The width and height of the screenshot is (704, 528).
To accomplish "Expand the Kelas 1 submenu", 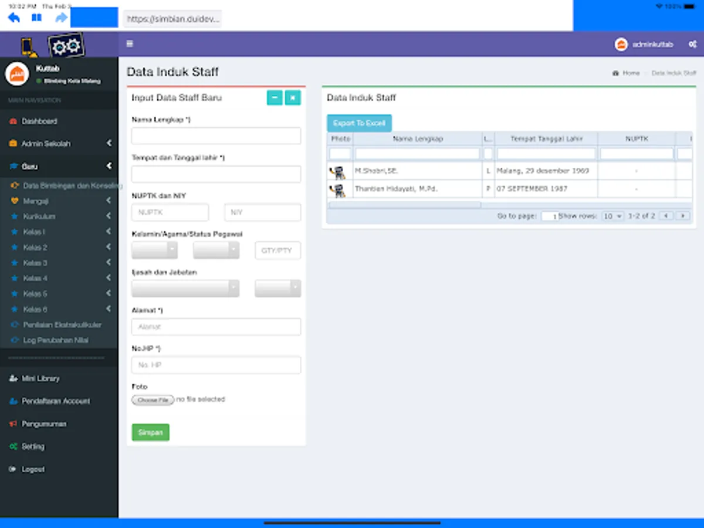I will [x=59, y=232].
